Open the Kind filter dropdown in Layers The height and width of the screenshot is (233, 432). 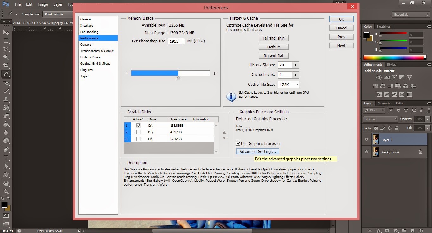pyautogui.click(x=374, y=110)
